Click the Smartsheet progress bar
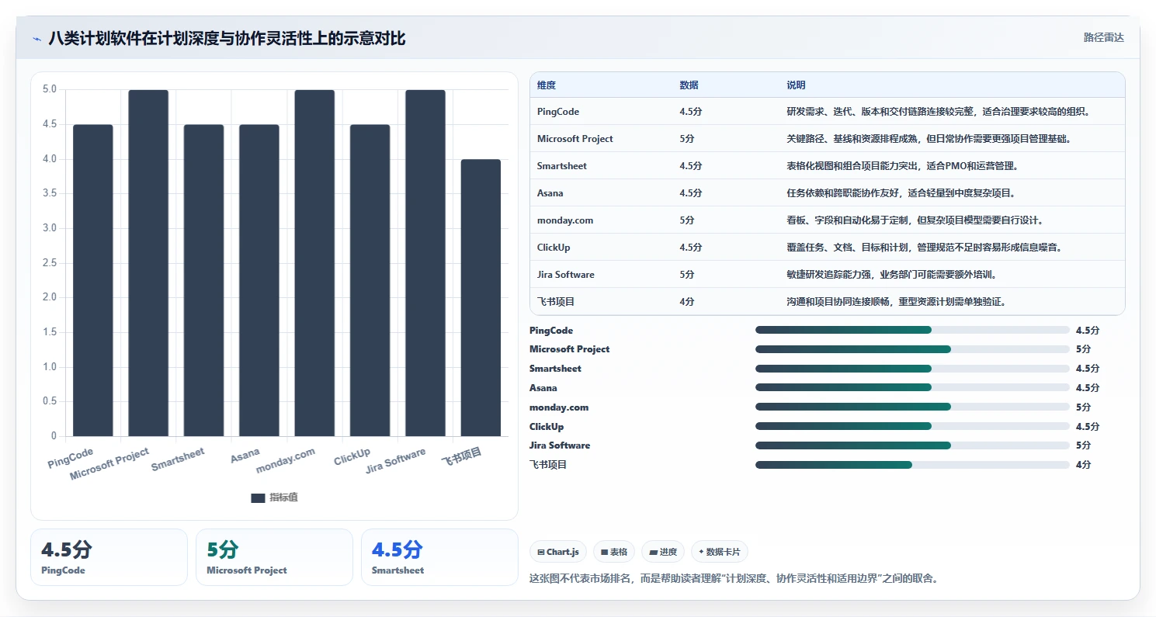 click(912, 369)
